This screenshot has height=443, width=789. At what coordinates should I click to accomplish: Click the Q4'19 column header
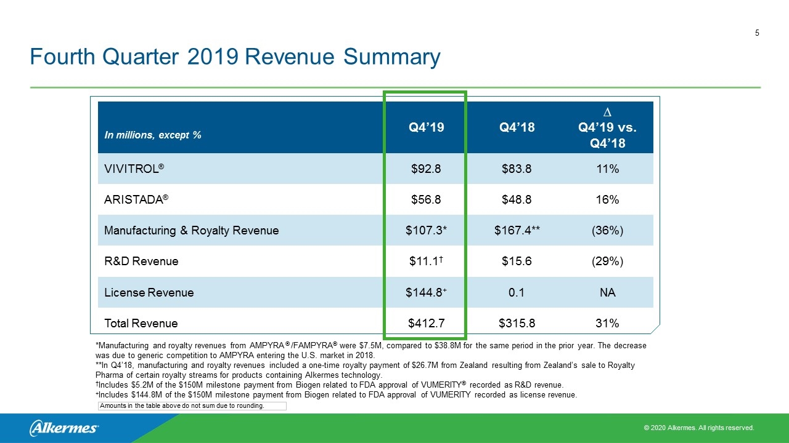coord(427,128)
